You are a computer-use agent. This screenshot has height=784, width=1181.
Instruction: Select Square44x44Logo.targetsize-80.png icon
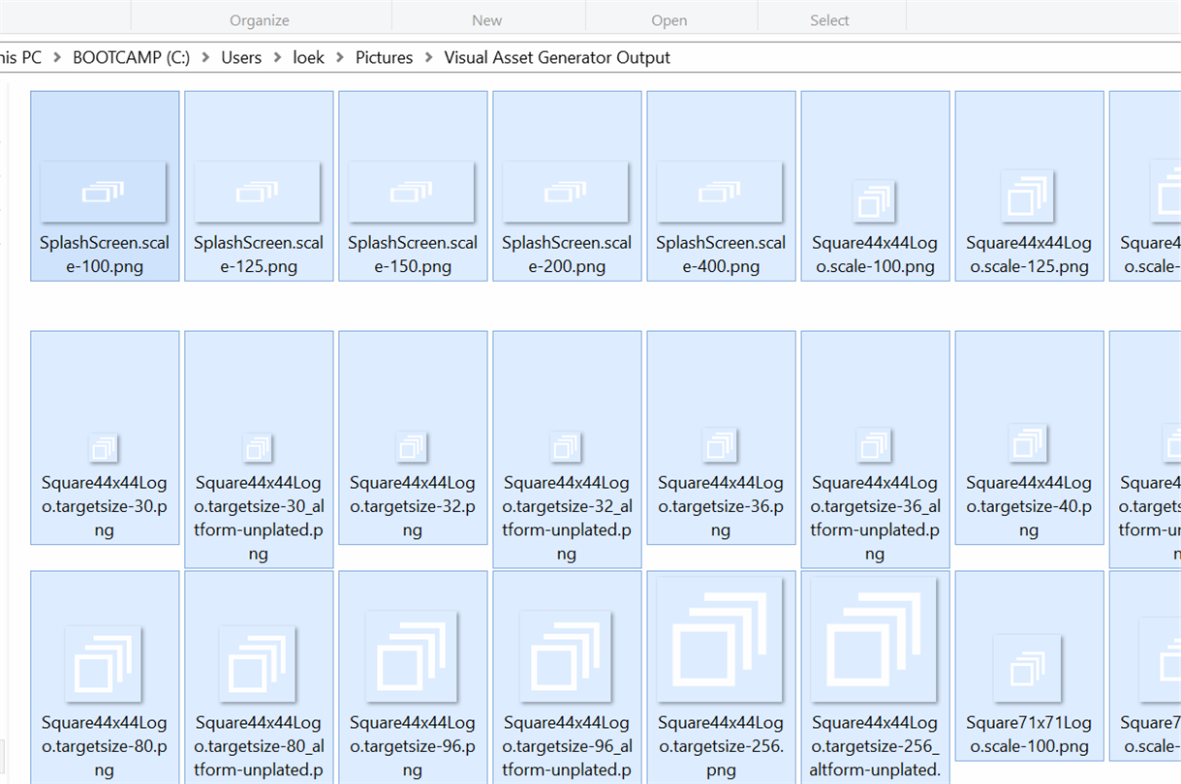tap(104, 664)
